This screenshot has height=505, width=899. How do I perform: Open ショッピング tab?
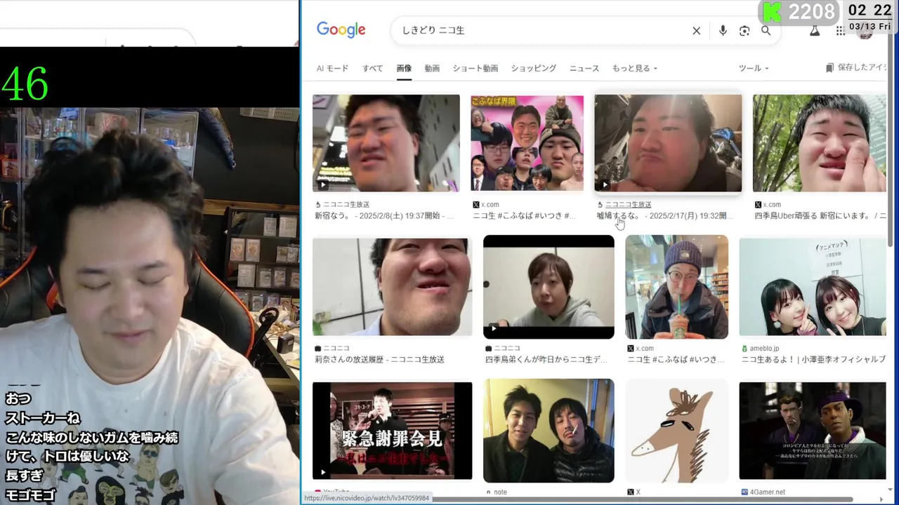pyautogui.click(x=534, y=68)
